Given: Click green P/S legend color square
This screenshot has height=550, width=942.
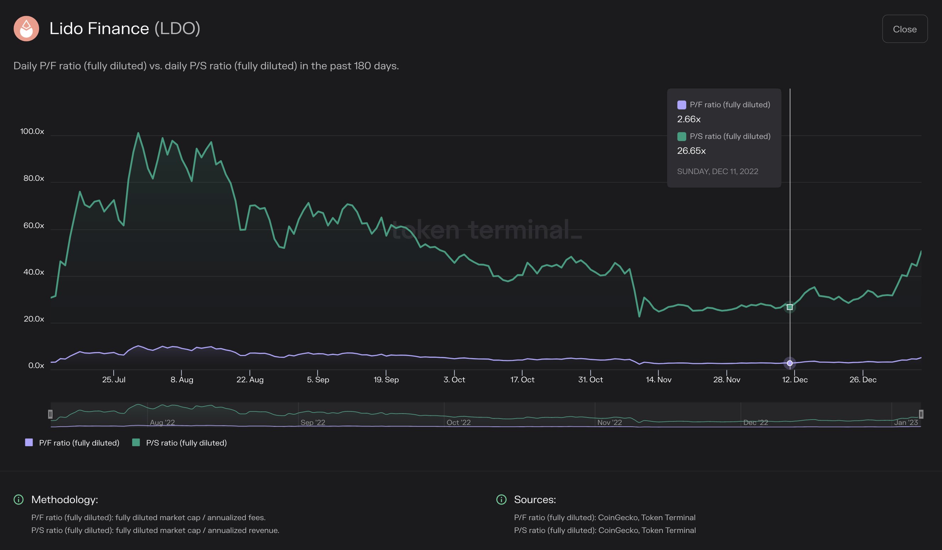Looking at the screenshot, I should pos(136,443).
